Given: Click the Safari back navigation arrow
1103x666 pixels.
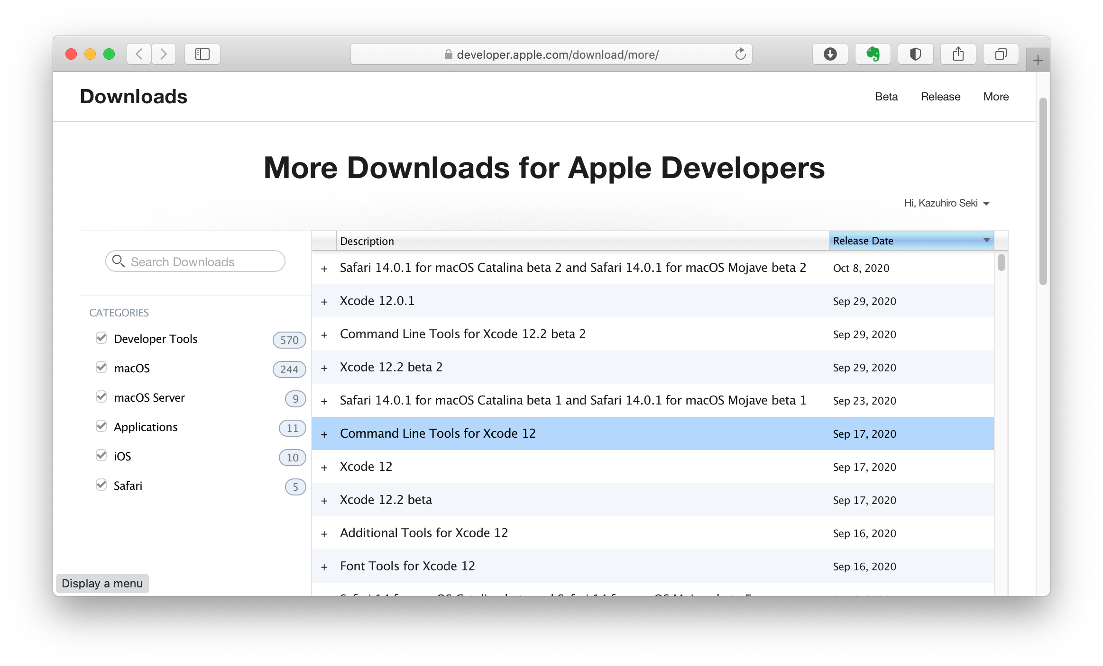Looking at the screenshot, I should (x=139, y=54).
